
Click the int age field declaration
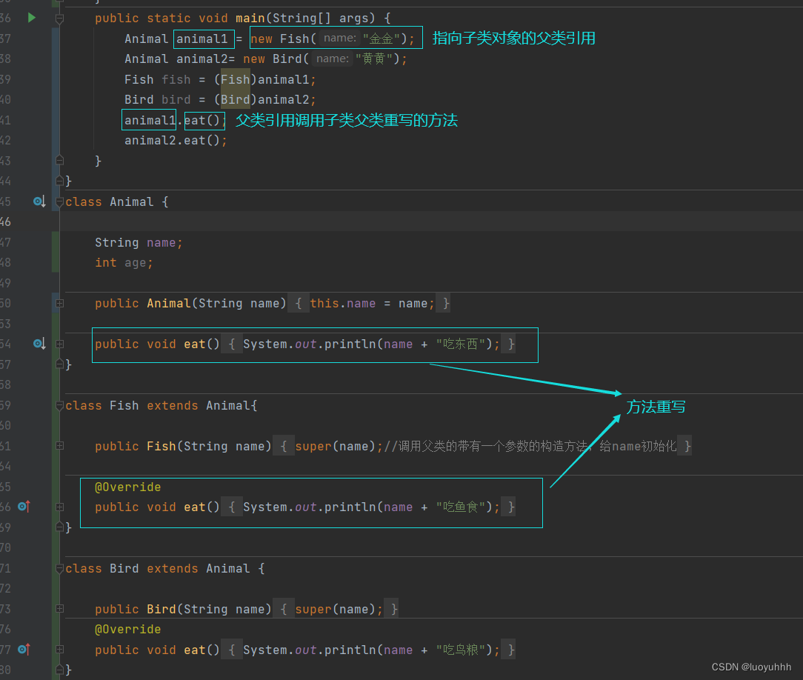[x=124, y=263]
